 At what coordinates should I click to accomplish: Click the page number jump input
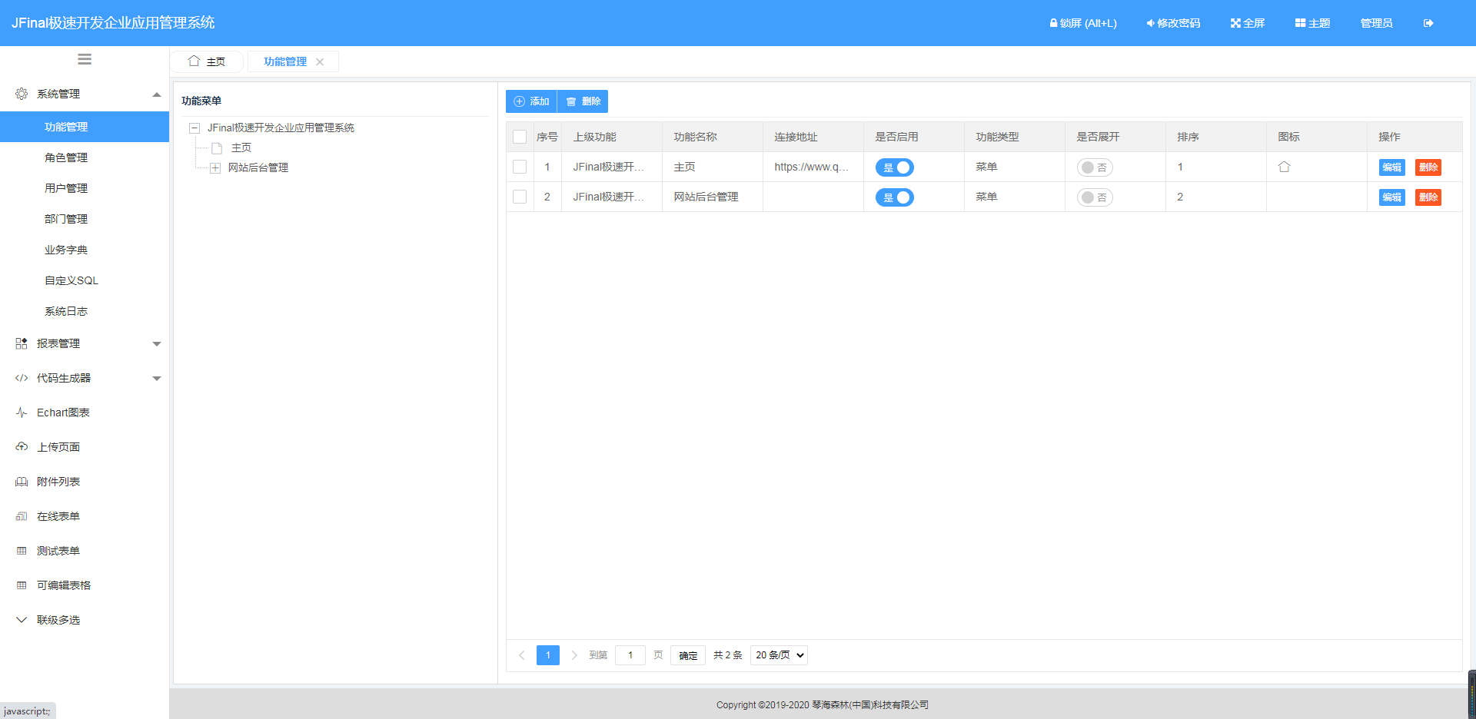pyautogui.click(x=630, y=655)
